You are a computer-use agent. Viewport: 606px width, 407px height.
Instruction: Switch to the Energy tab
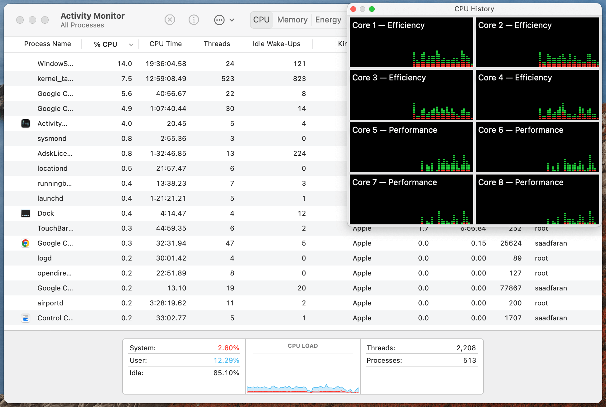pos(328,20)
